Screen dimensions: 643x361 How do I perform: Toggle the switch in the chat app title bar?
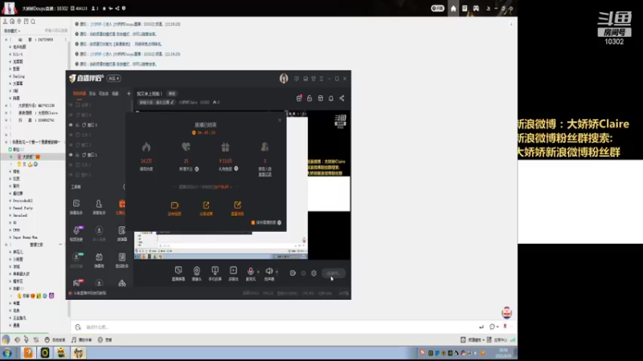(x=437, y=8)
